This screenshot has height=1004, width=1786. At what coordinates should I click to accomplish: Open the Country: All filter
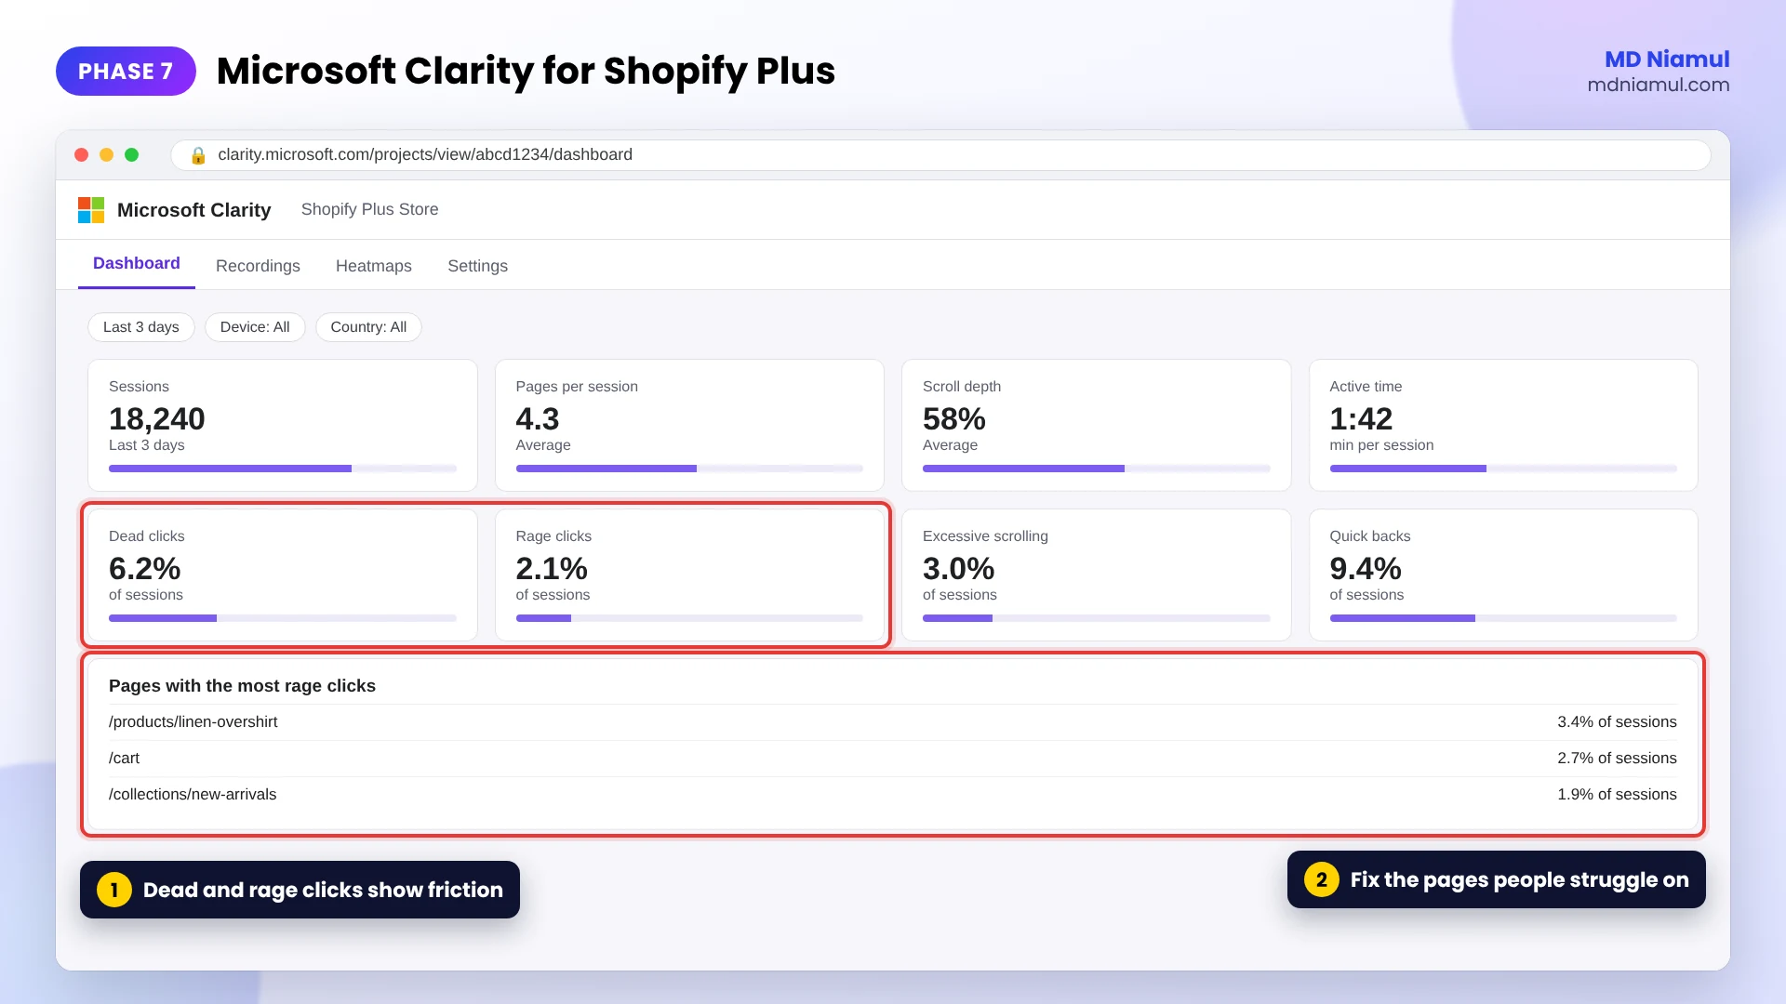[368, 327]
